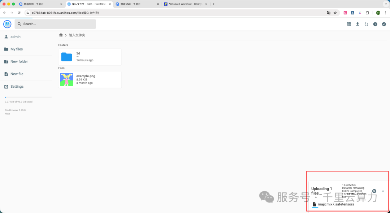Switch view mode with the grid icon
Viewport: 390px width, 213px height.
click(349, 24)
